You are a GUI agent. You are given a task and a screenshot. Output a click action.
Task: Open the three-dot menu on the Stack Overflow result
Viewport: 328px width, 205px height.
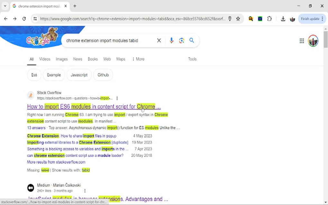click(117, 98)
